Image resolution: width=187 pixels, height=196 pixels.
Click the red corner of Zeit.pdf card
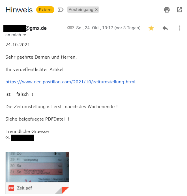point(65,190)
